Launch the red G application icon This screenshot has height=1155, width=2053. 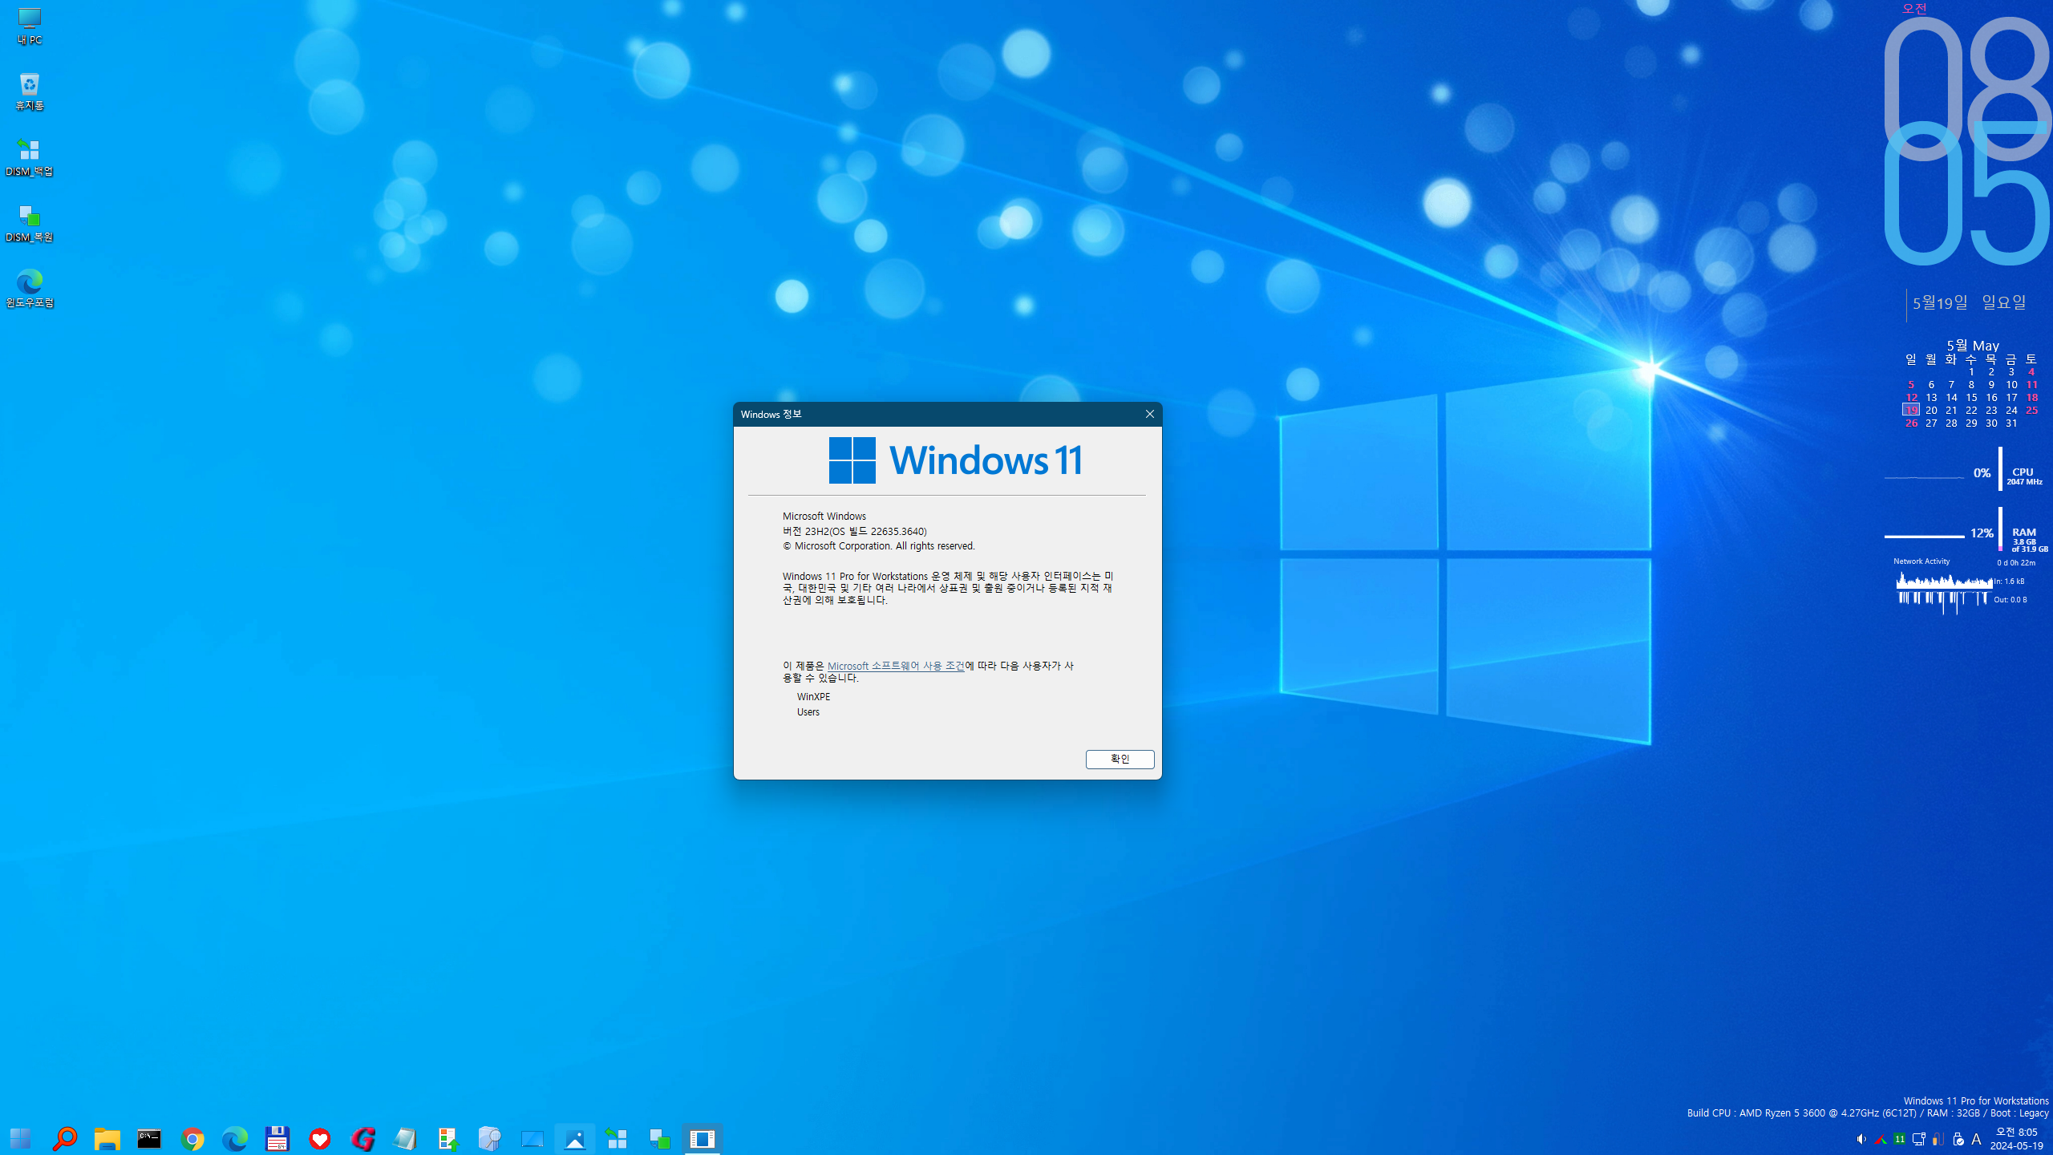pyautogui.click(x=362, y=1138)
